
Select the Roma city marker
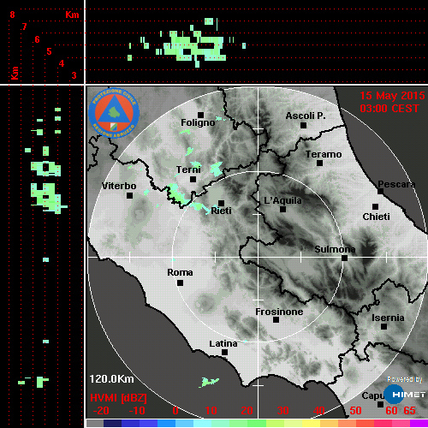[180, 282]
